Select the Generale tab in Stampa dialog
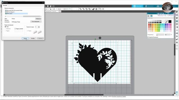Image resolution: width=179 pixels, height=100 pixels. pyautogui.click(x=5, y=6)
